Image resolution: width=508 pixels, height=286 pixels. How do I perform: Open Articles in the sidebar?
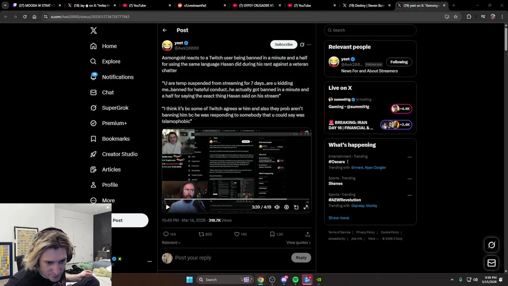[105, 170]
